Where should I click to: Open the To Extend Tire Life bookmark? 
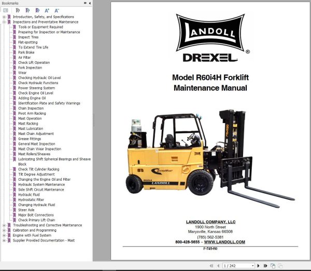tap(33, 47)
